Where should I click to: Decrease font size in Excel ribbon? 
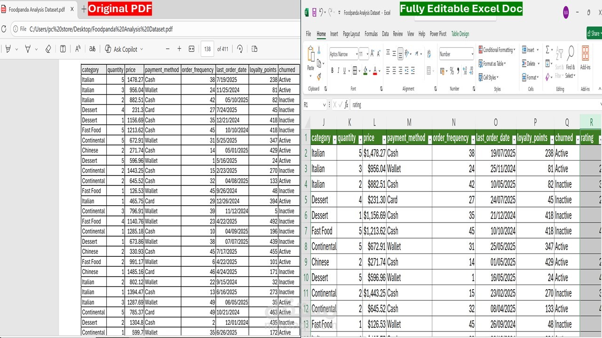379,54
